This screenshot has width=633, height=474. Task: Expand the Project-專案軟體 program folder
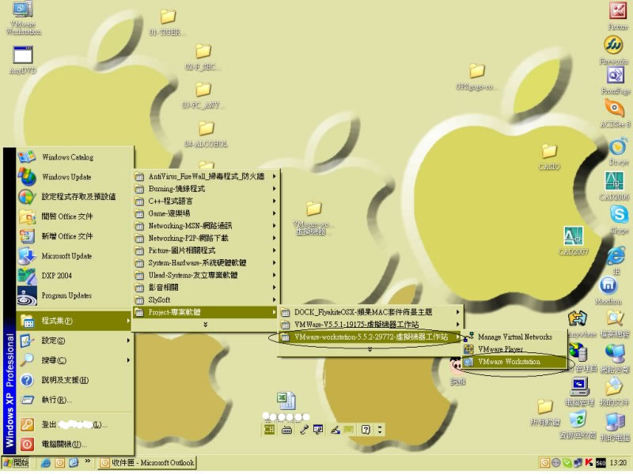point(206,312)
